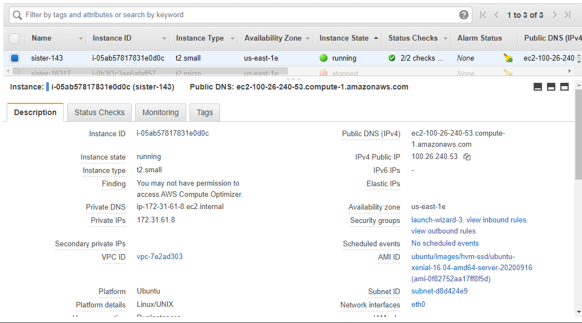Screen dimensions: 582x323
Task: Open the Availability Zone column dropdown arrow
Action: click(307, 38)
